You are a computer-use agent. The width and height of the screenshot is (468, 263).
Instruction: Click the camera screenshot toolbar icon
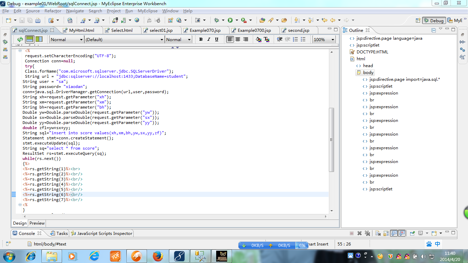[x=198, y=20]
